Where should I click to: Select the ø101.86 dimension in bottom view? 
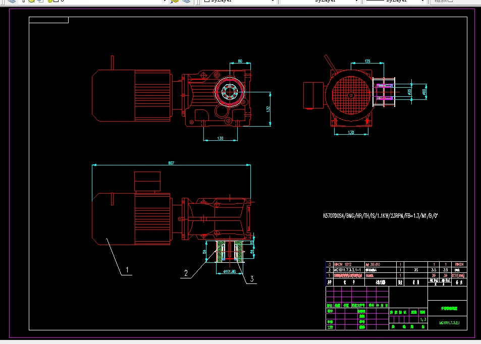(230, 271)
